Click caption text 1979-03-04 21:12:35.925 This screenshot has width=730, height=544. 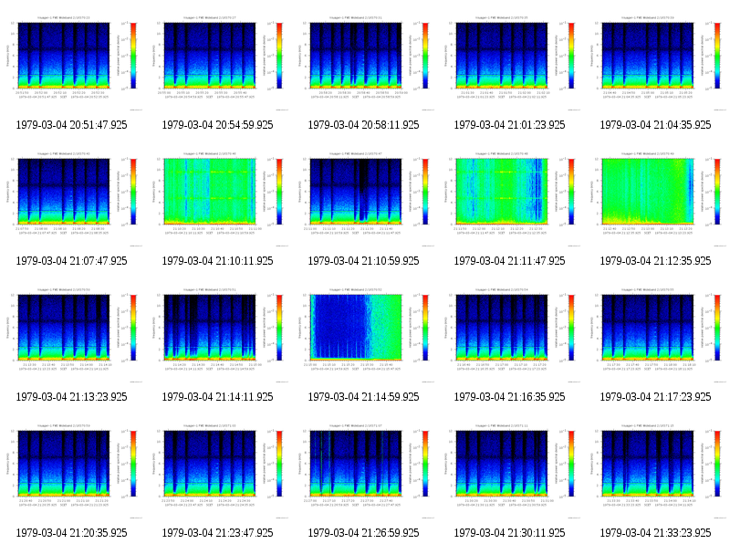655,261
